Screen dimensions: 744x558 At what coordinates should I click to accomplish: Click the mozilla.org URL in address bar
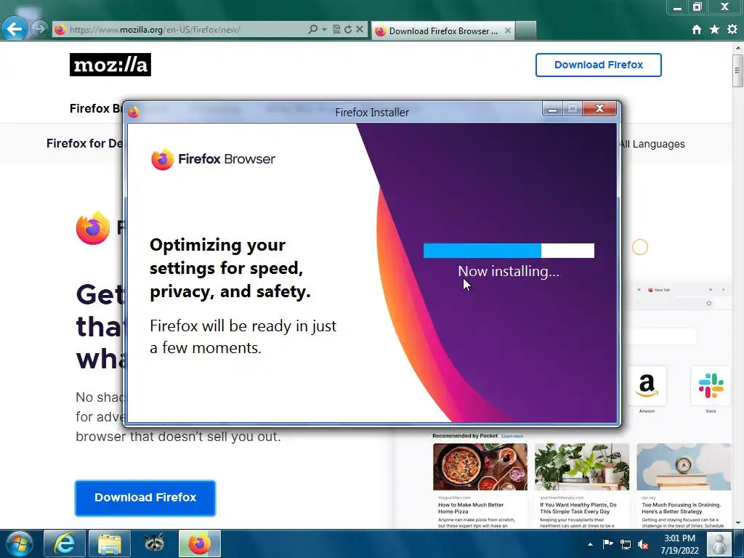click(x=155, y=29)
